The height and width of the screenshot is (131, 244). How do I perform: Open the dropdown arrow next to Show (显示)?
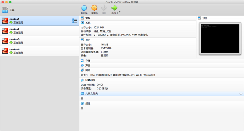tap(120, 12)
